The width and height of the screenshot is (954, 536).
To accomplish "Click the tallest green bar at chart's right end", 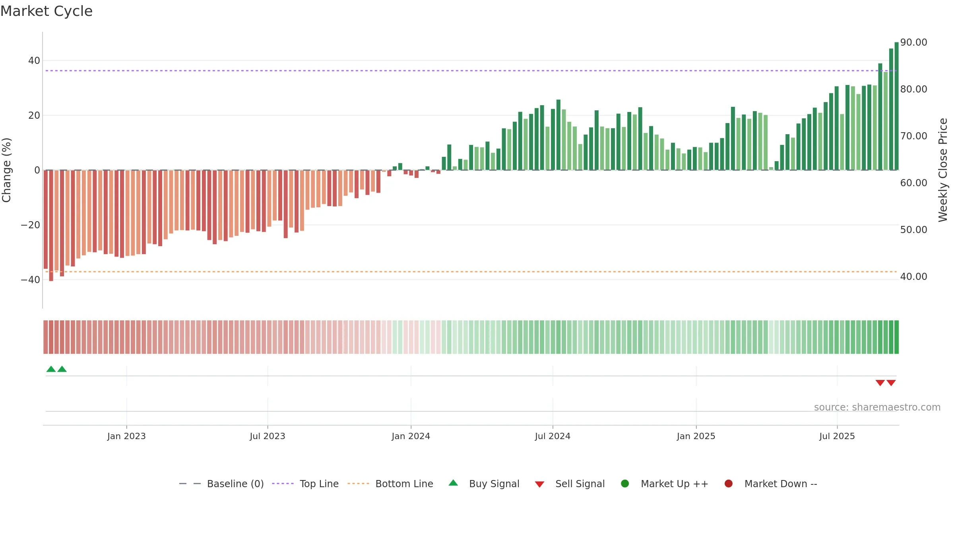I will pyautogui.click(x=896, y=106).
